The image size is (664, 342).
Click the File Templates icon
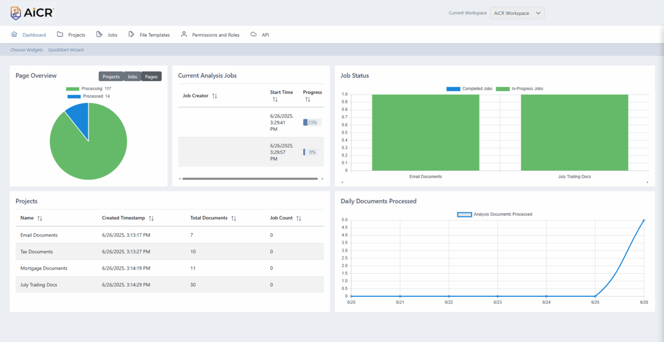131,35
